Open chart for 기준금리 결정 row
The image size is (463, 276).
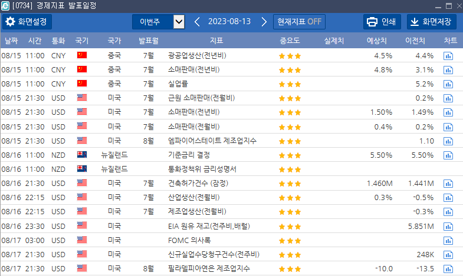coord(448,155)
